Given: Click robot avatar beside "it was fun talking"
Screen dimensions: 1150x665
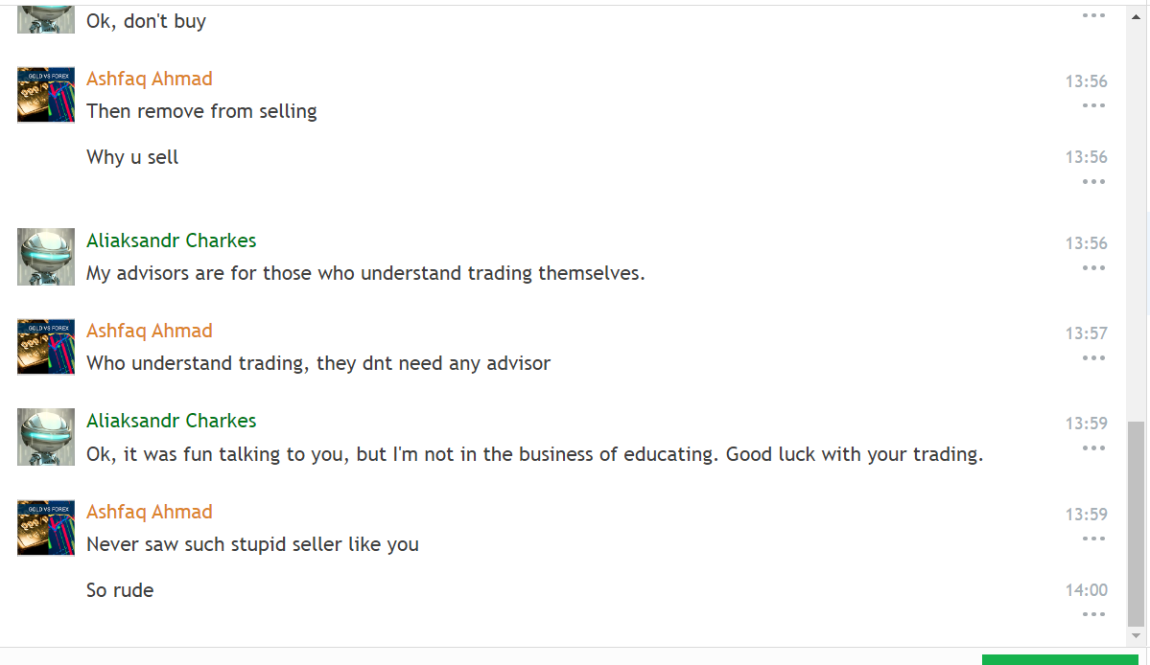Looking at the screenshot, I should point(46,437).
